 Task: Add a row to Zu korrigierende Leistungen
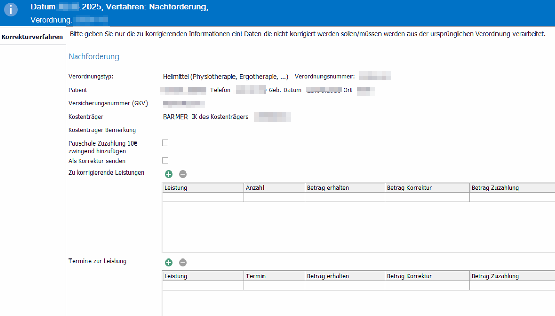click(x=169, y=174)
